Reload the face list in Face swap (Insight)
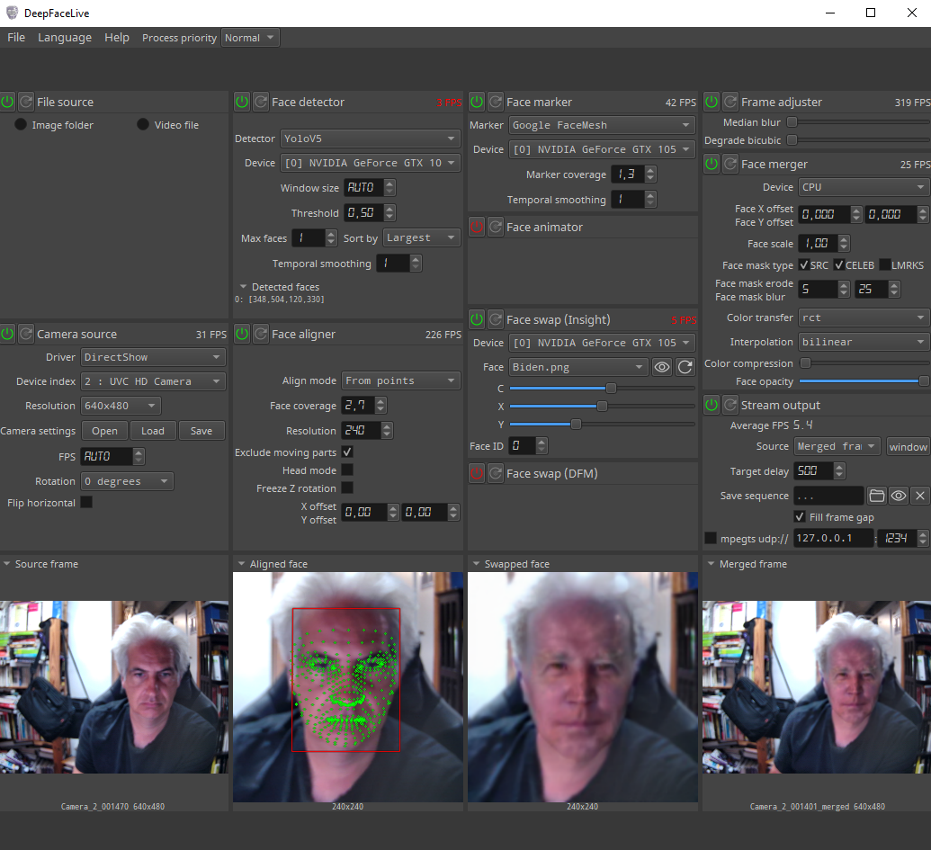 [685, 367]
